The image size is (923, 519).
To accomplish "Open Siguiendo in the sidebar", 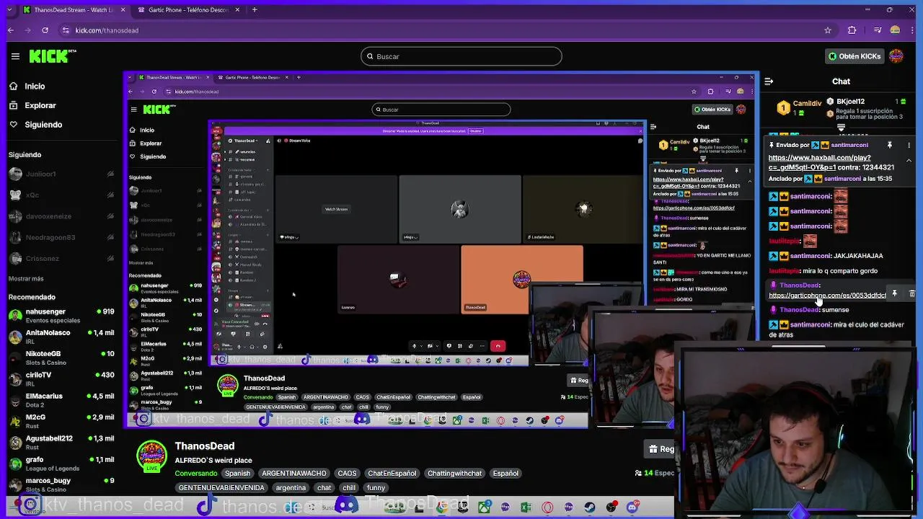I will [43, 125].
